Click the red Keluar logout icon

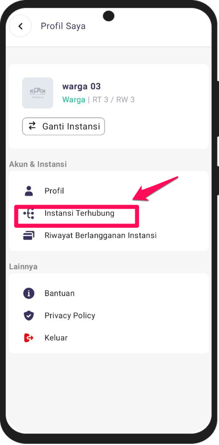click(x=29, y=338)
